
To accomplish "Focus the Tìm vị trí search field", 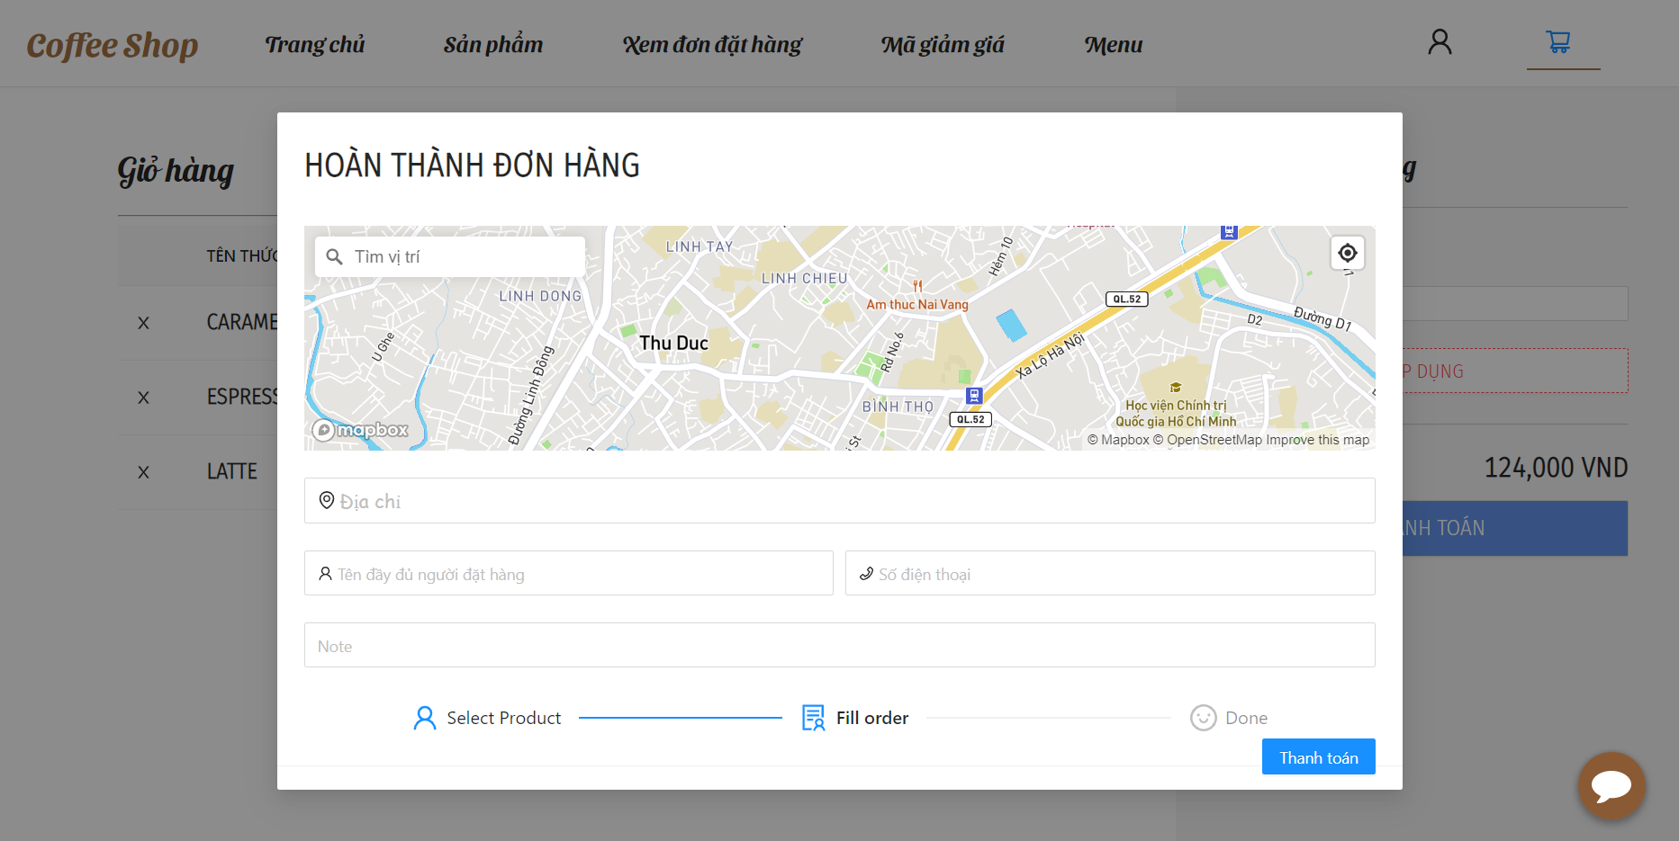I will [450, 257].
